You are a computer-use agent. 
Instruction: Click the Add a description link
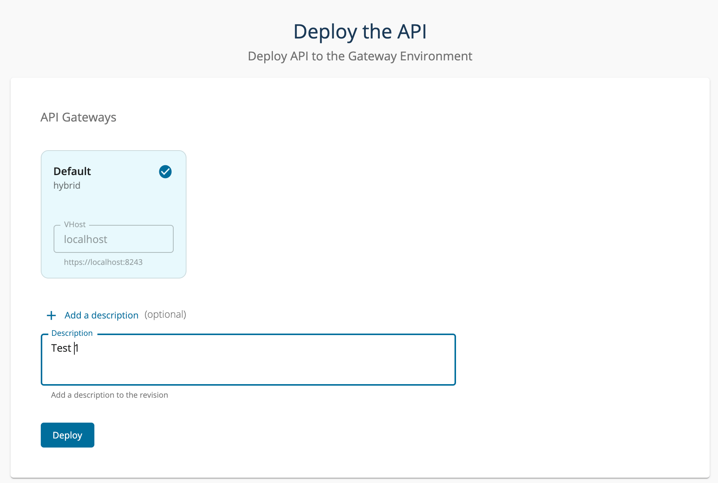101,315
